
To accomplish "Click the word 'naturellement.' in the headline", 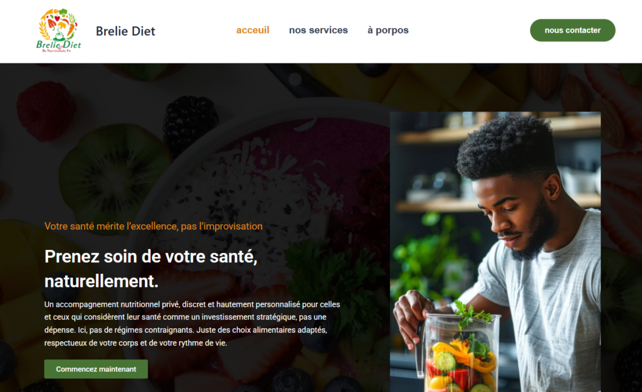I will point(101,281).
